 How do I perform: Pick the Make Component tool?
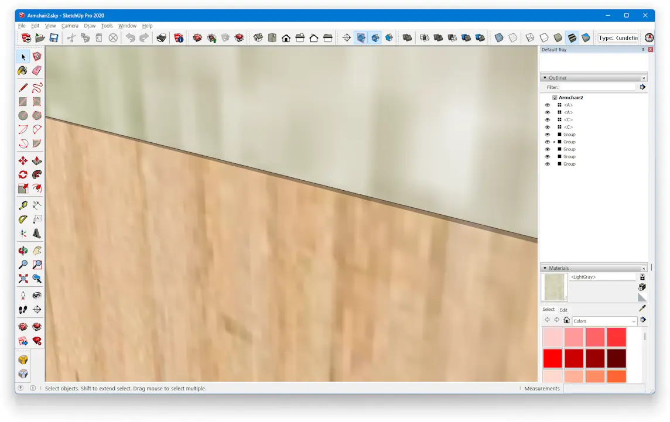point(37,57)
